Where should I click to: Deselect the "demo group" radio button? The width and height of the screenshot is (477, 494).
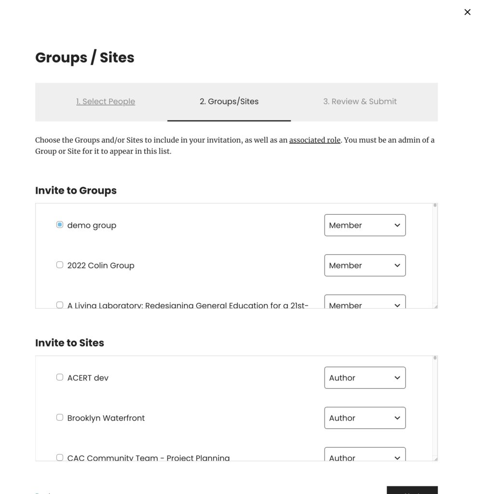(59, 224)
